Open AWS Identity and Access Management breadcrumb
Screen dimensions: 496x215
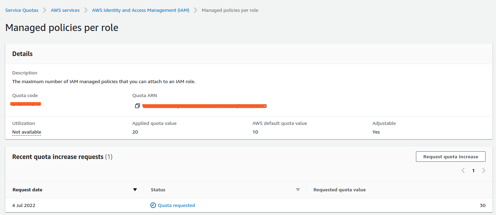(x=141, y=10)
